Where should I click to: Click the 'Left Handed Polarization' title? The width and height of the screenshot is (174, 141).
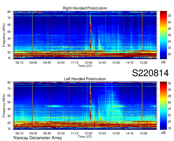point(85,79)
